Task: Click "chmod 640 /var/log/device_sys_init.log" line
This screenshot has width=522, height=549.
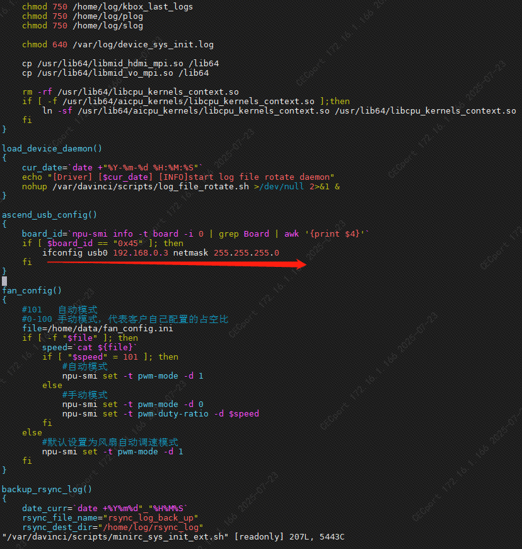Action: 117,44
